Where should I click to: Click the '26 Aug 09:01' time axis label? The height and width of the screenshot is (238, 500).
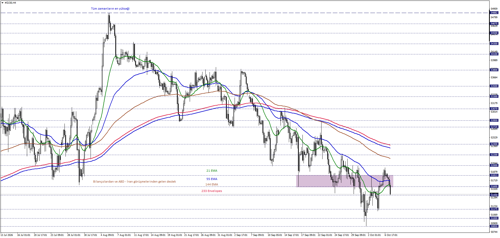click(x=208, y=235)
